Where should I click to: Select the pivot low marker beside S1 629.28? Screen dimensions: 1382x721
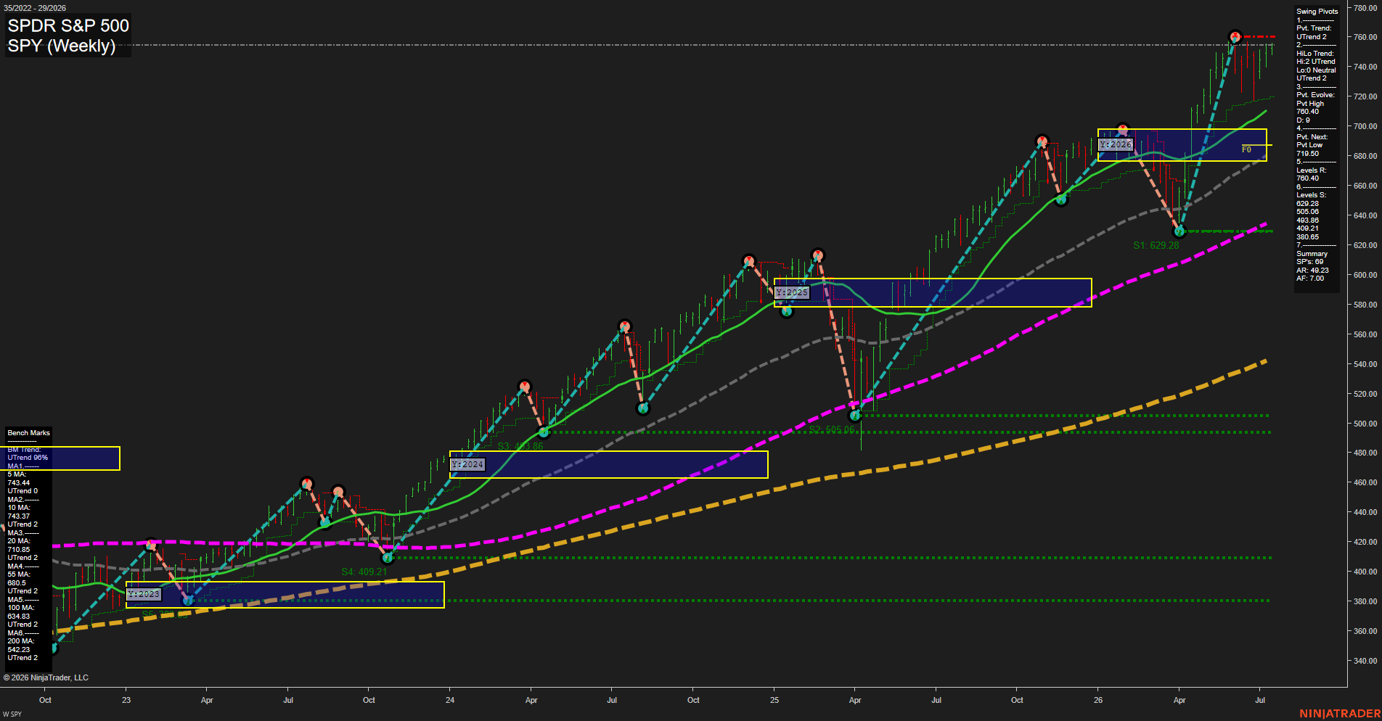tap(1179, 231)
